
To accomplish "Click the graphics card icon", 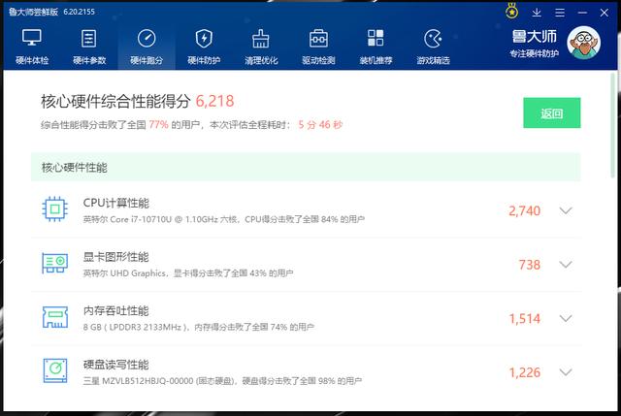I will [x=54, y=263].
